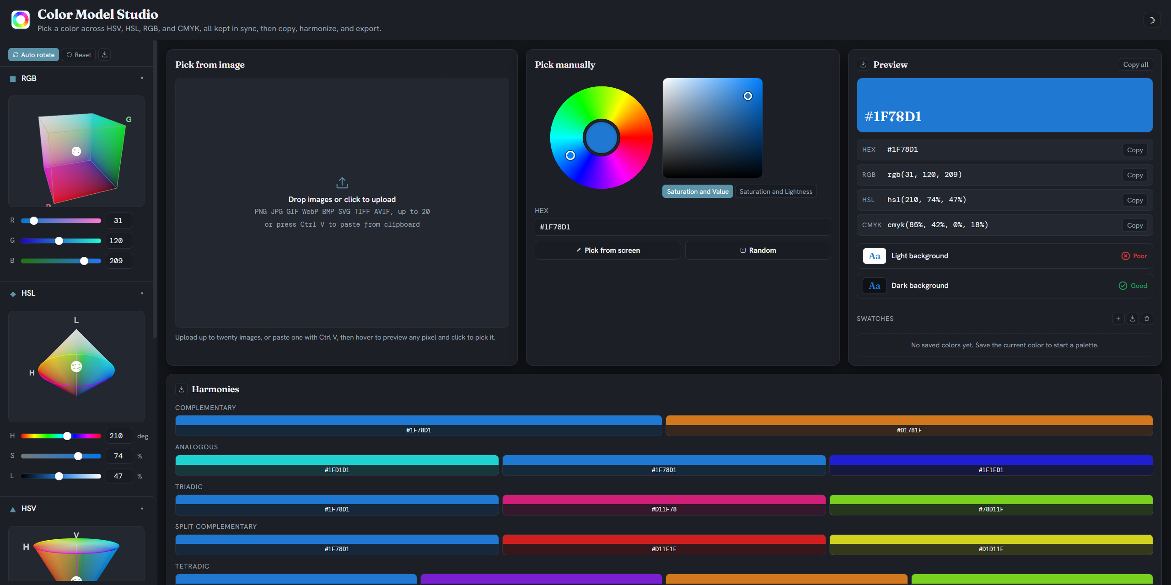Click the download icon beside Preview heading
Image resolution: width=1171 pixels, height=585 pixels.
863,64
